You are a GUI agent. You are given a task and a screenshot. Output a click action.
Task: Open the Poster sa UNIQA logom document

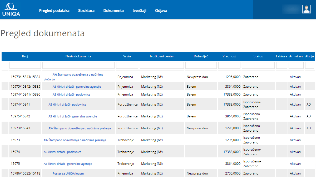(x=68, y=173)
